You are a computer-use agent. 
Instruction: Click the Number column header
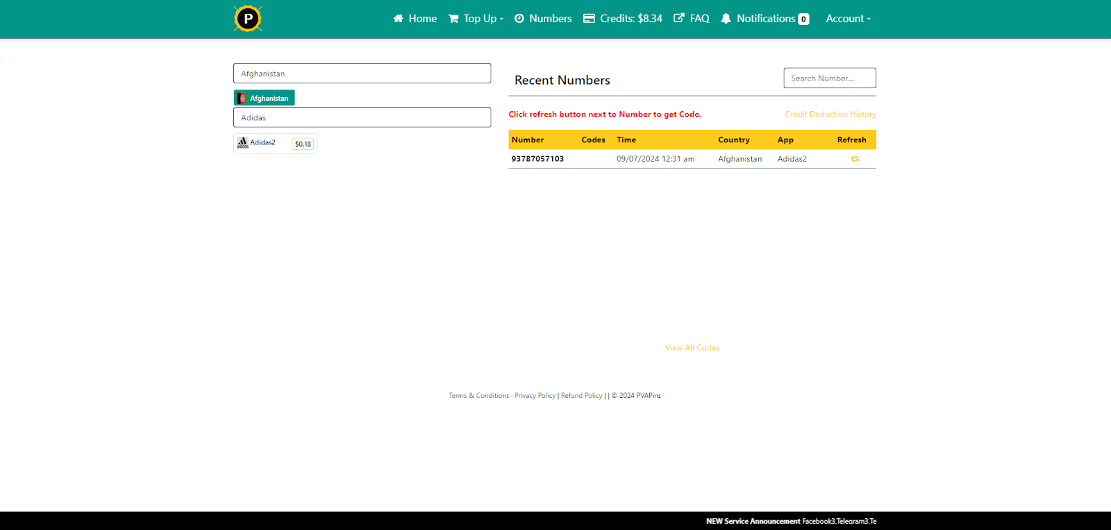click(x=528, y=140)
